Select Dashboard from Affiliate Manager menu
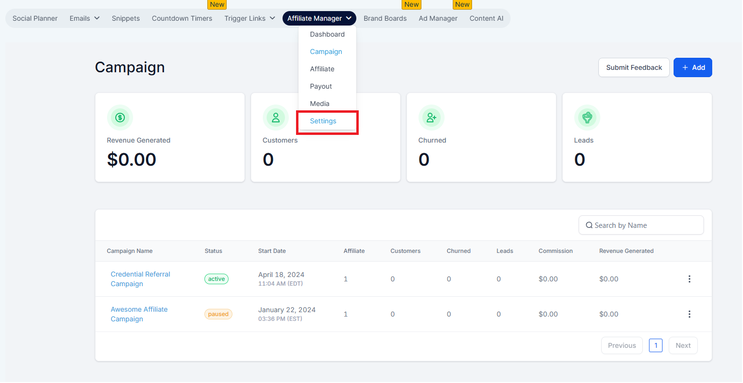 [327, 34]
